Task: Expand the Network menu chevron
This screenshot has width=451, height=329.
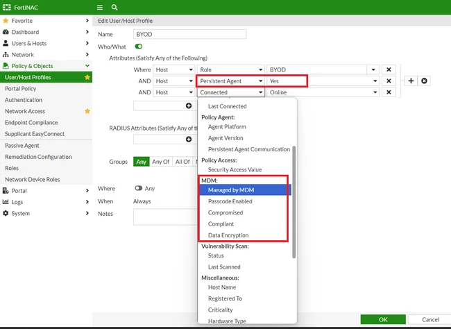Action: tap(87, 54)
